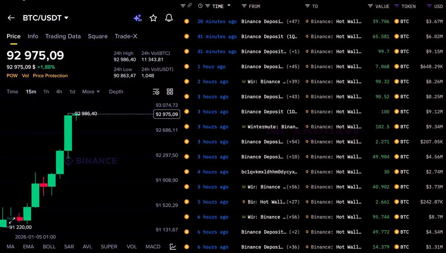Image resolution: width=446 pixels, height=253 pixels.
Task: Click the $9.34M USD value
Action: click(x=434, y=127)
